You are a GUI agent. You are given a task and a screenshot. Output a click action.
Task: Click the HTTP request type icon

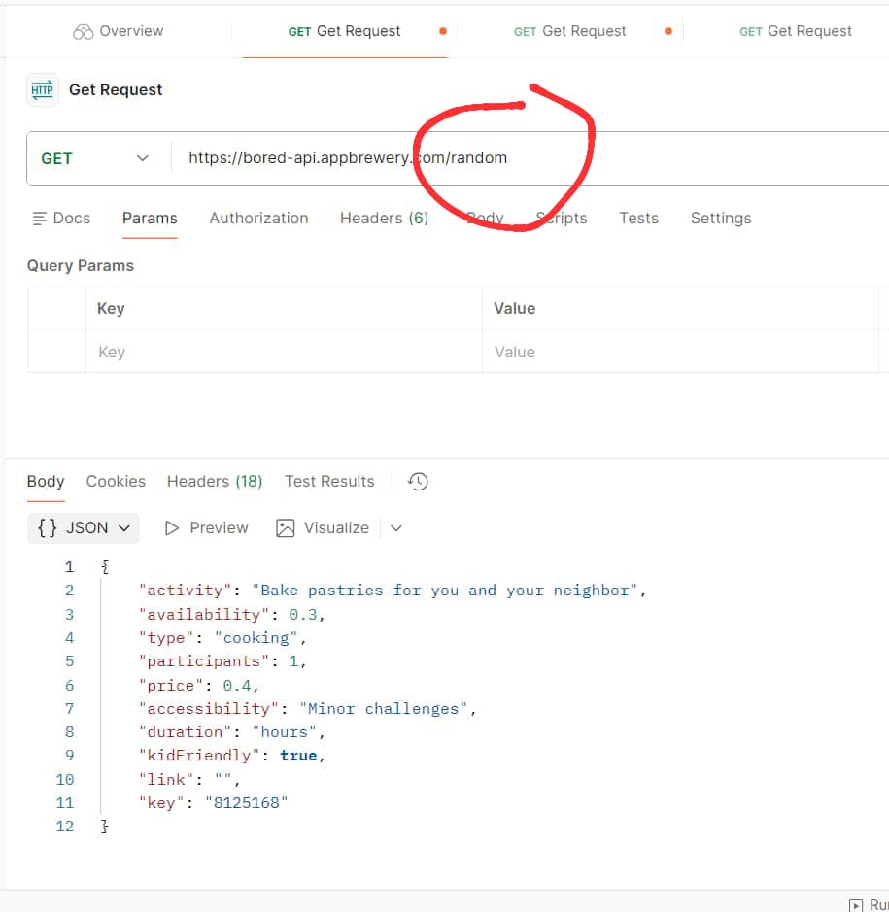[42, 89]
